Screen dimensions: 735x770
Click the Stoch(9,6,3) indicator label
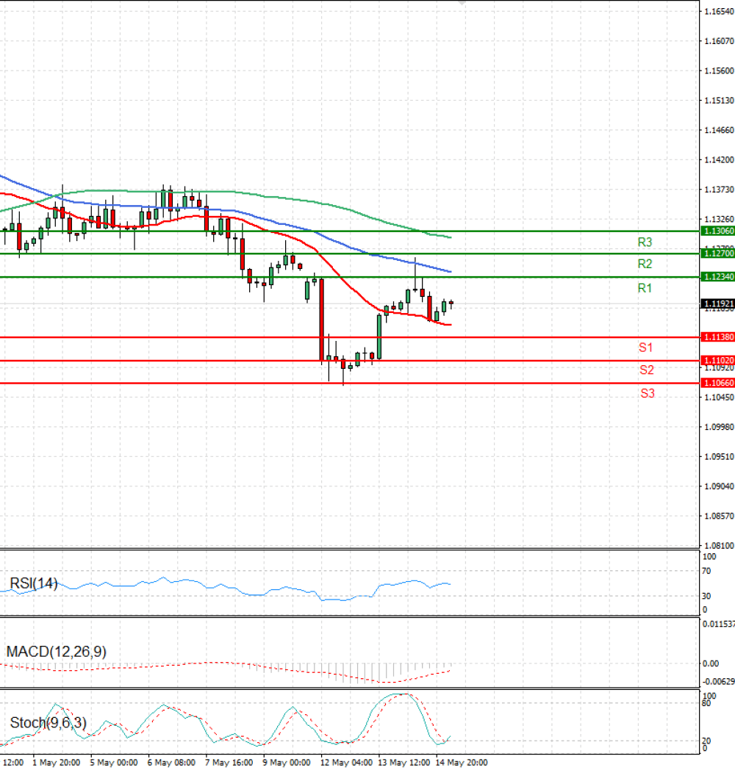(x=49, y=723)
